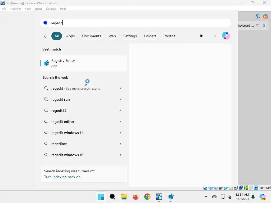The width and height of the screenshot is (271, 203).
Task: Click the VirtualBox mouse integration status icon
Action: click(x=251, y=188)
